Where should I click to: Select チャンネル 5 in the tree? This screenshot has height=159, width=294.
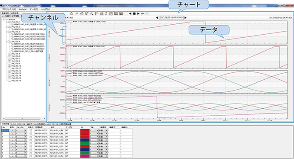click(16, 54)
